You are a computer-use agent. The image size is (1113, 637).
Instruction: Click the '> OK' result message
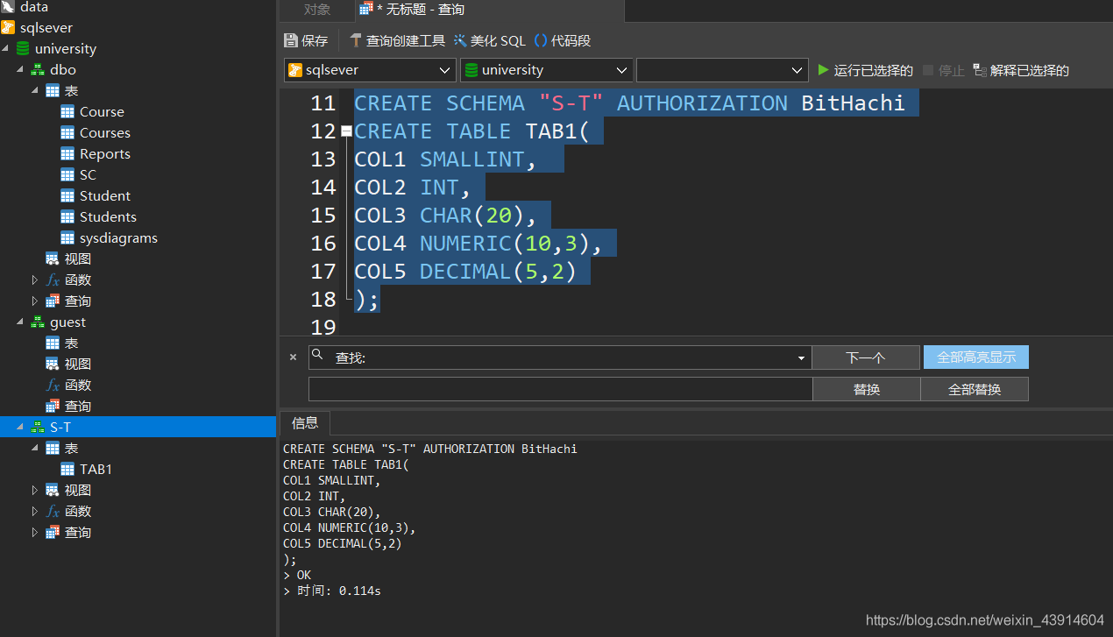297,576
